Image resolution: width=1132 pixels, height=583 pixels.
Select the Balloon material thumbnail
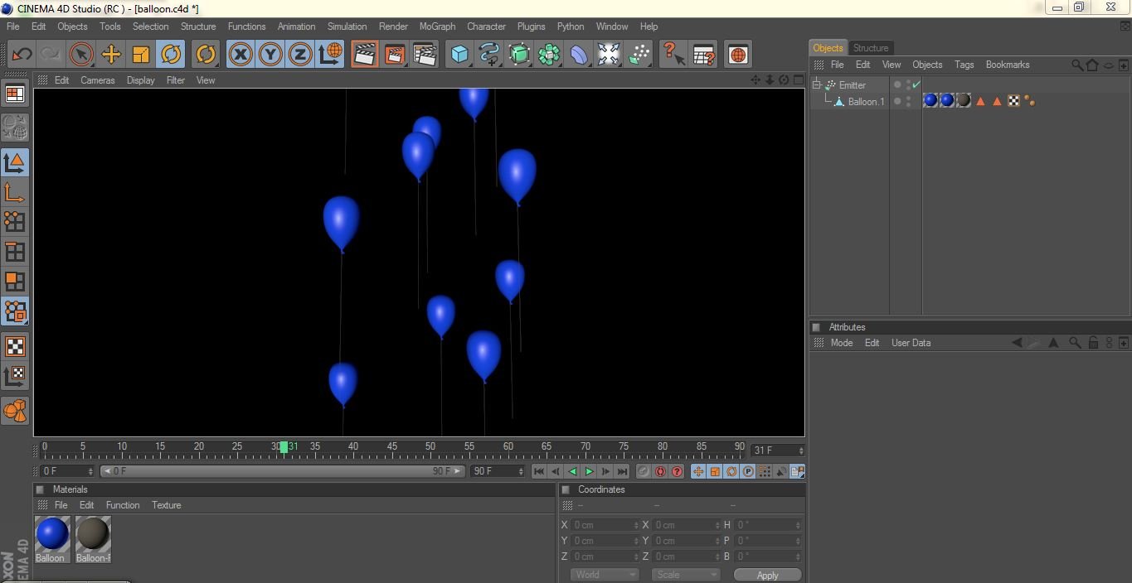click(51, 534)
